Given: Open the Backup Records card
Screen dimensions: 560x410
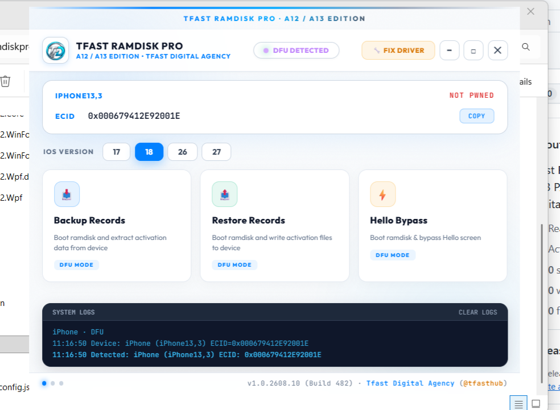Looking at the screenshot, I should pos(117,226).
